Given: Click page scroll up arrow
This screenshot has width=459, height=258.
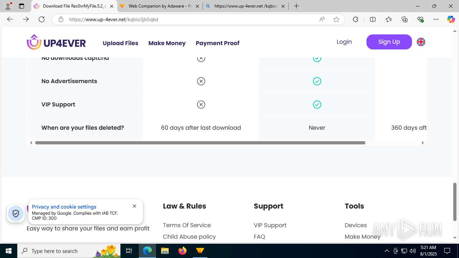Looking at the screenshot, I should click(x=455, y=31).
